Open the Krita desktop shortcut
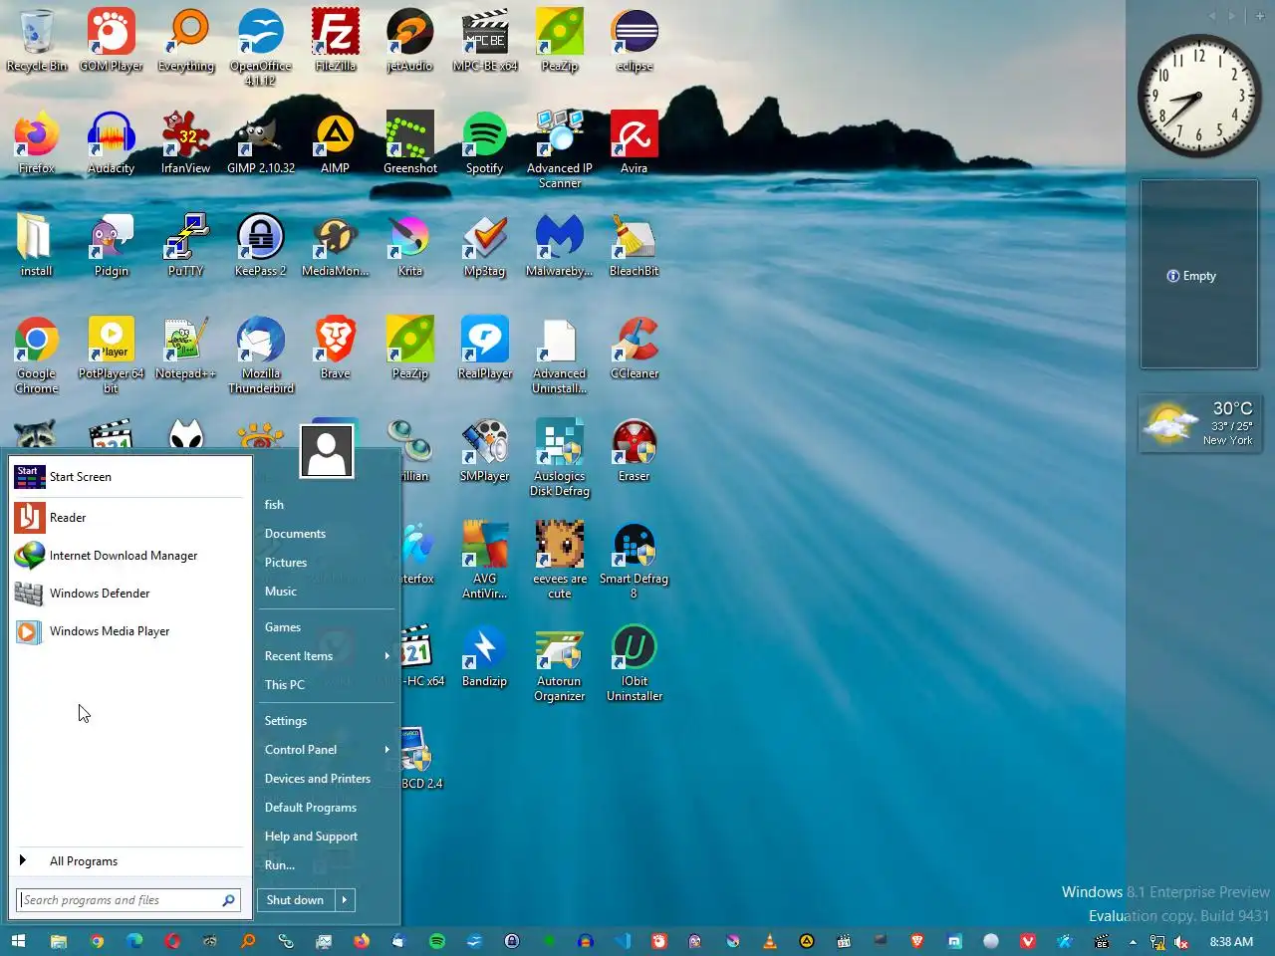 point(410,245)
